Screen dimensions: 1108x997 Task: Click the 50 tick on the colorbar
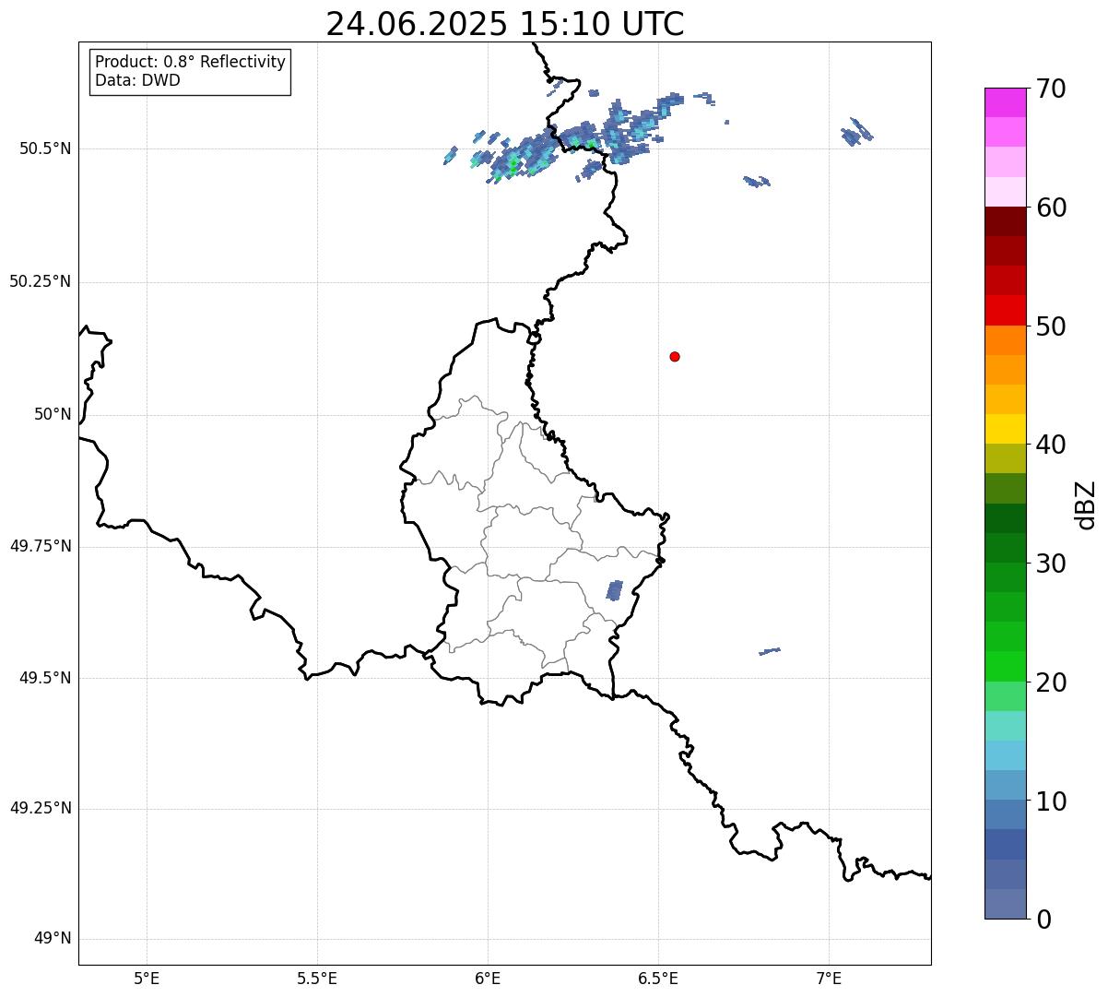pos(1051,326)
